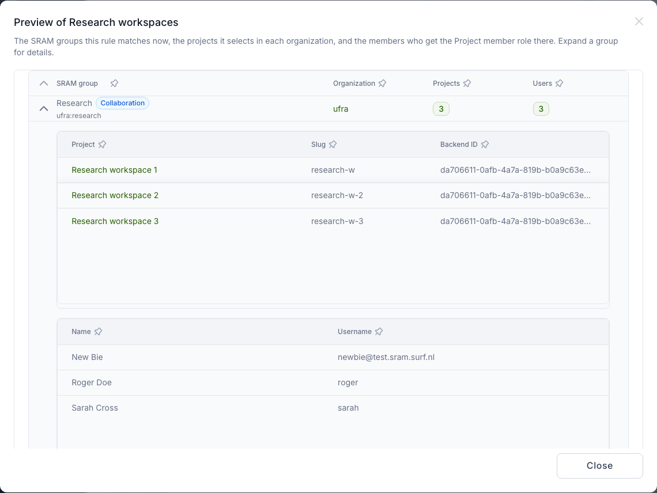Open Research workspace 1 project link
Image resolution: width=657 pixels, height=493 pixels.
point(114,170)
